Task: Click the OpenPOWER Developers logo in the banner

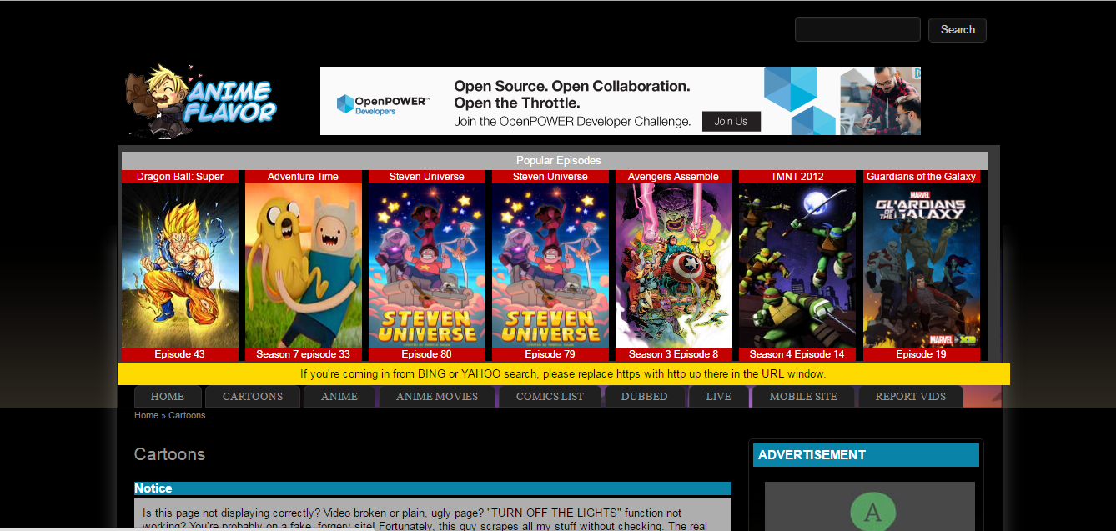Action: [383, 104]
